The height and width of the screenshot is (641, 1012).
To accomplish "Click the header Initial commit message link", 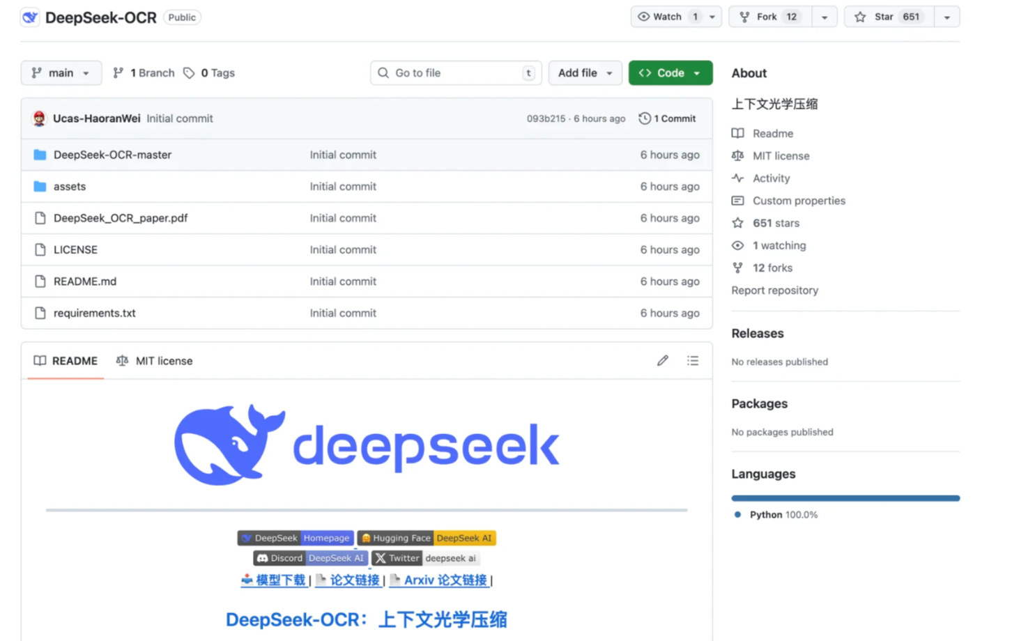I will (x=180, y=118).
